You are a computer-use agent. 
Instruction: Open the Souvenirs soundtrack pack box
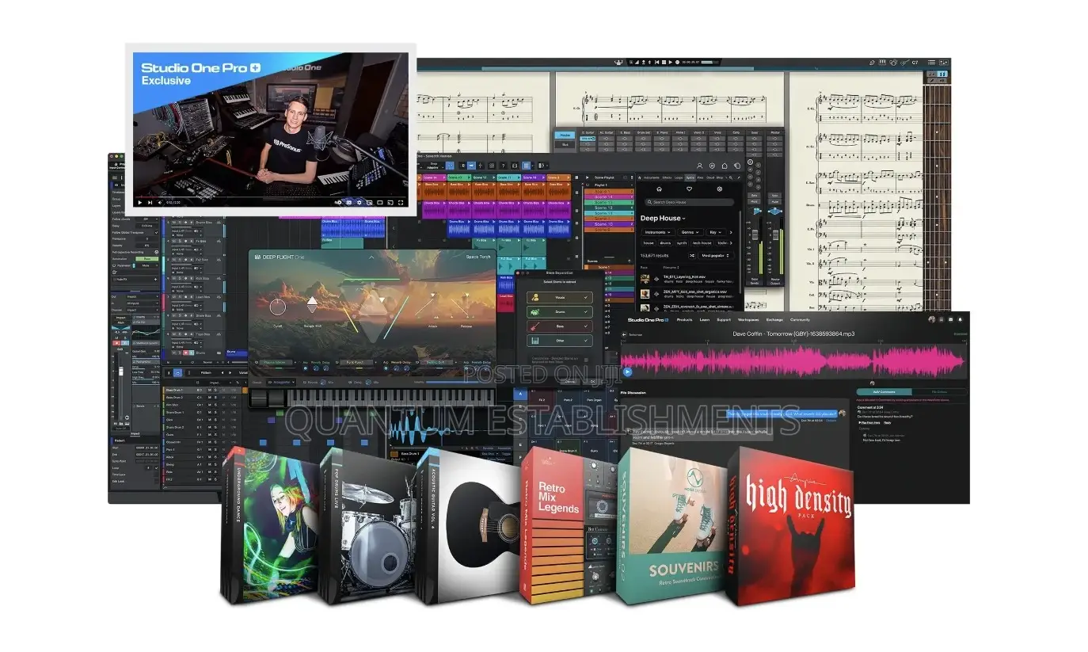point(671,527)
